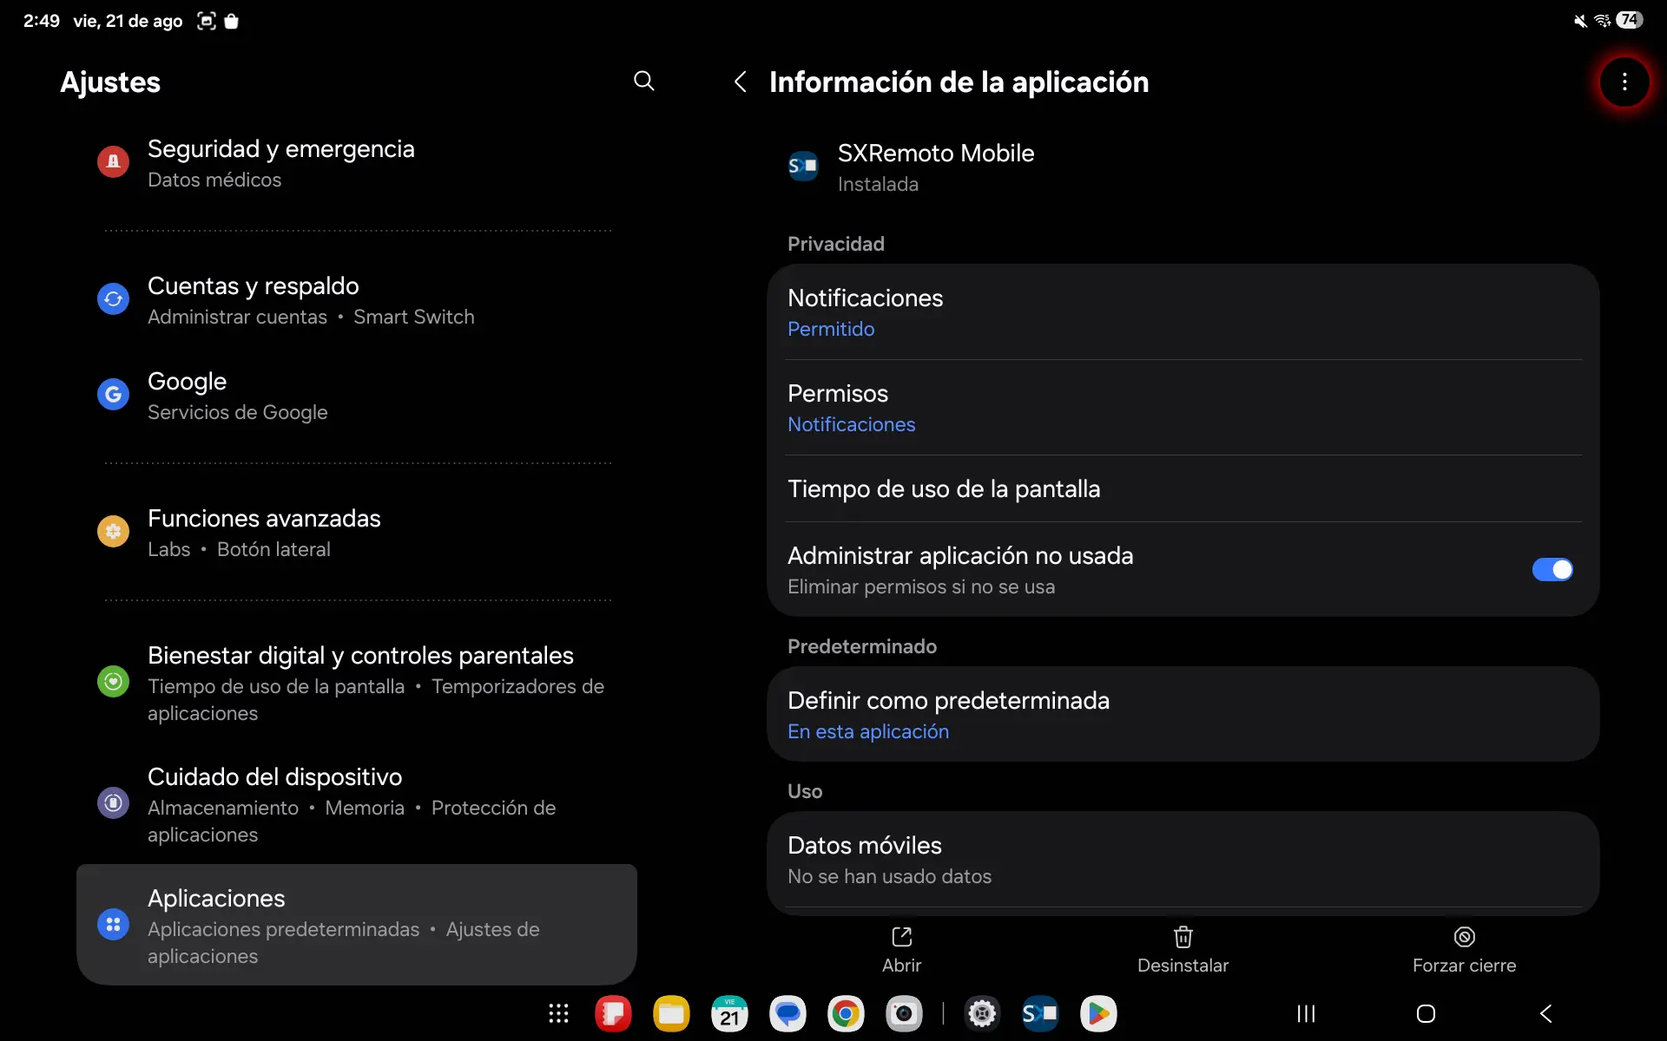This screenshot has width=1667, height=1041.
Task: Open the yellow files app in the taskbar
Action: (x=671, y=1013)
